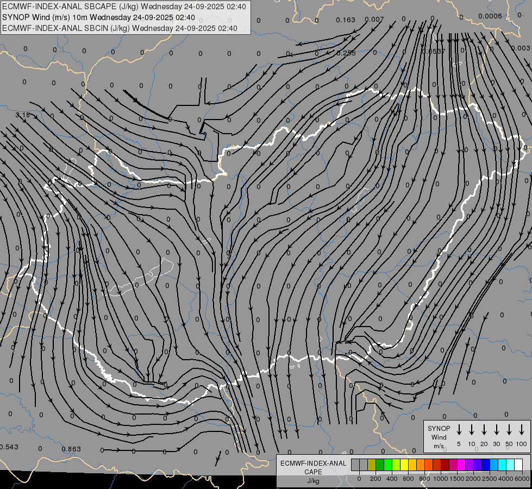This screenshot has height=489, width=532.
Task: Click the 4000 tick label on color scale
Action: [x=505, y=479]
